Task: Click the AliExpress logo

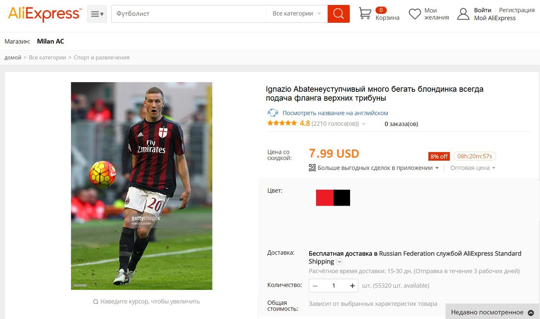Action: (44, 14)
